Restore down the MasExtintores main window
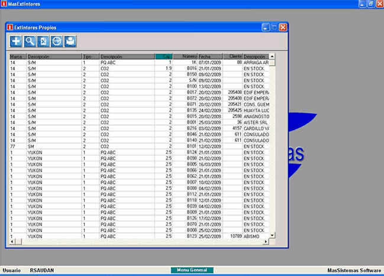The width and height of the screenshot is (384, 276). (x=371, y=4)
